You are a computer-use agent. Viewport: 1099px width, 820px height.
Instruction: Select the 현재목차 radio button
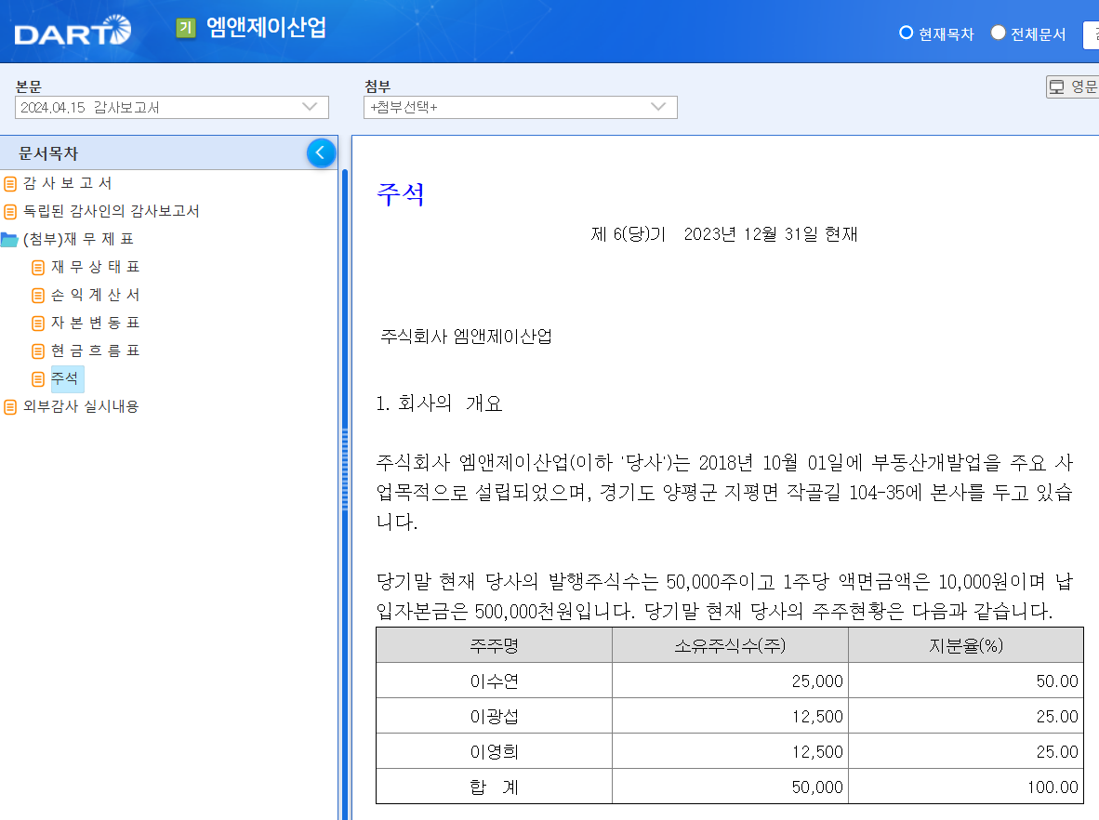(906, 33)
